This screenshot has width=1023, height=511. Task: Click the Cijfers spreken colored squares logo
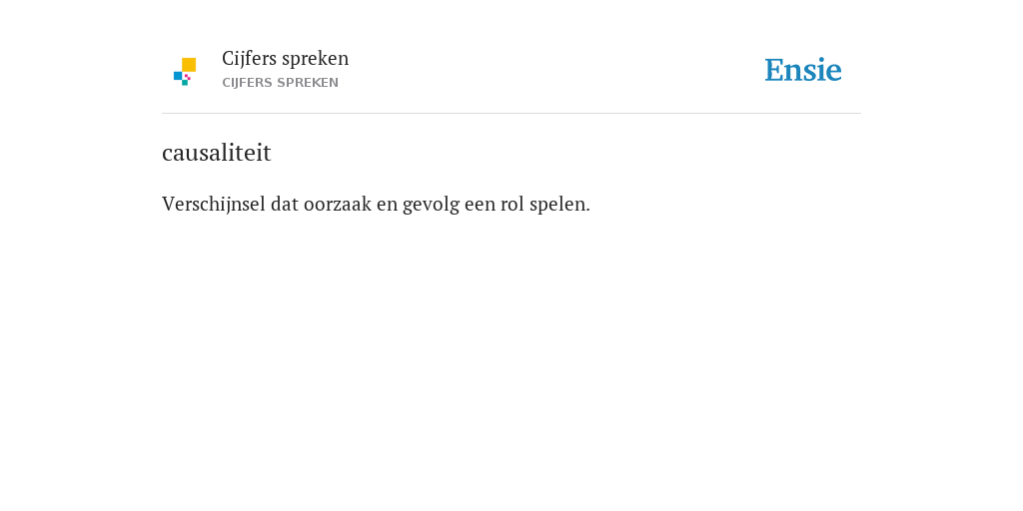pyautogui.click(x=185, y=71)
